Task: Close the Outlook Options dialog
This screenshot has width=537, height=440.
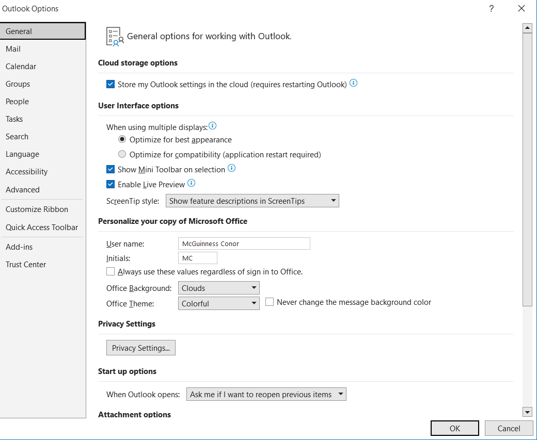Action: [521, 9]
